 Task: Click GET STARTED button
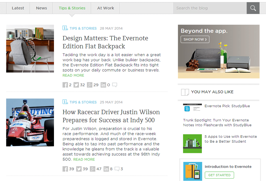(x=219, y=175)
